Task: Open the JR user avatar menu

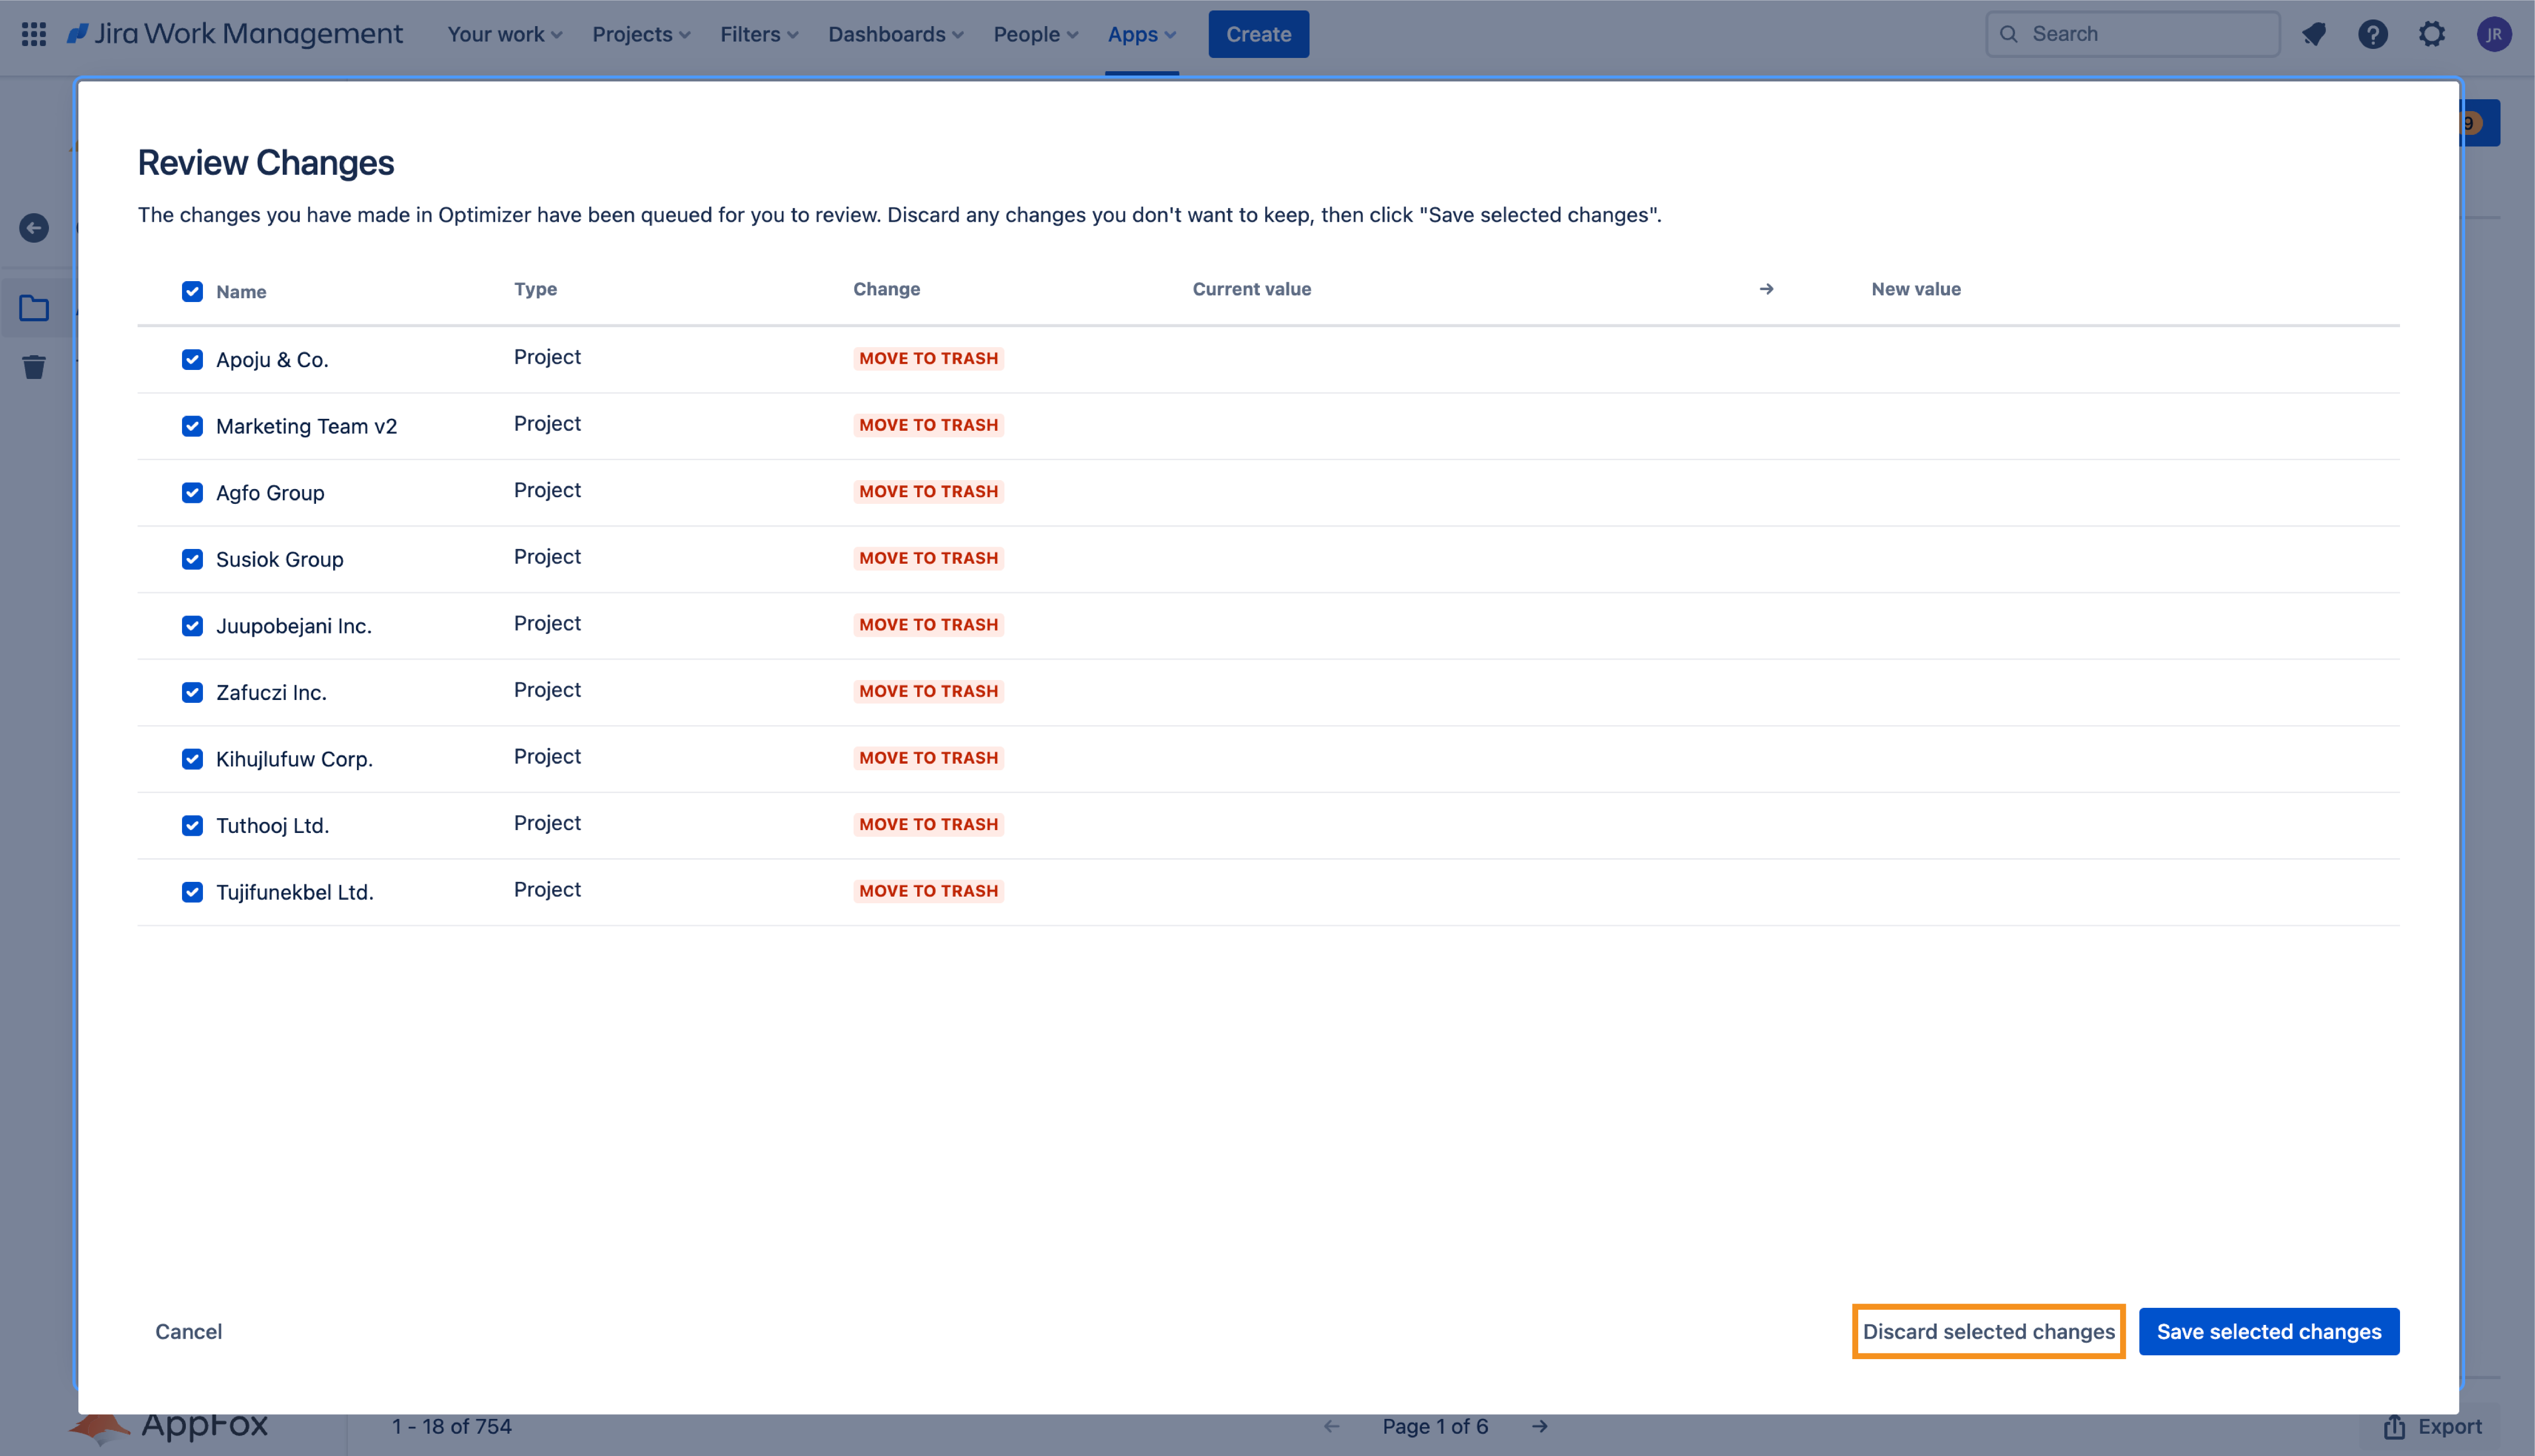Action: [x=2493, y=34]
